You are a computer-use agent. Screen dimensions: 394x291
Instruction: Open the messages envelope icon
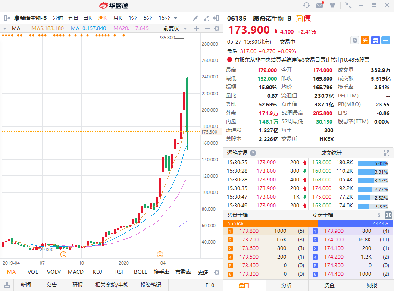click(319, 5)
